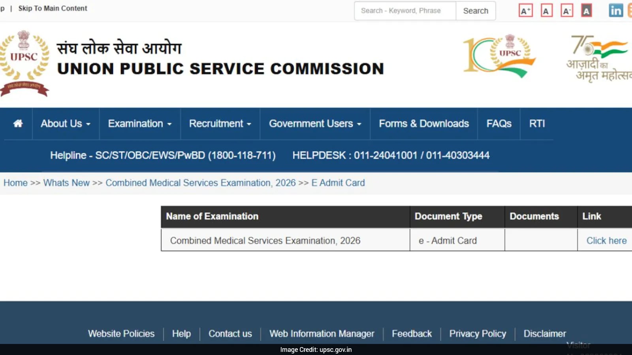This screenshot has width=632, height=355.
Task: Open Feedback footer link
Action: 412,334
